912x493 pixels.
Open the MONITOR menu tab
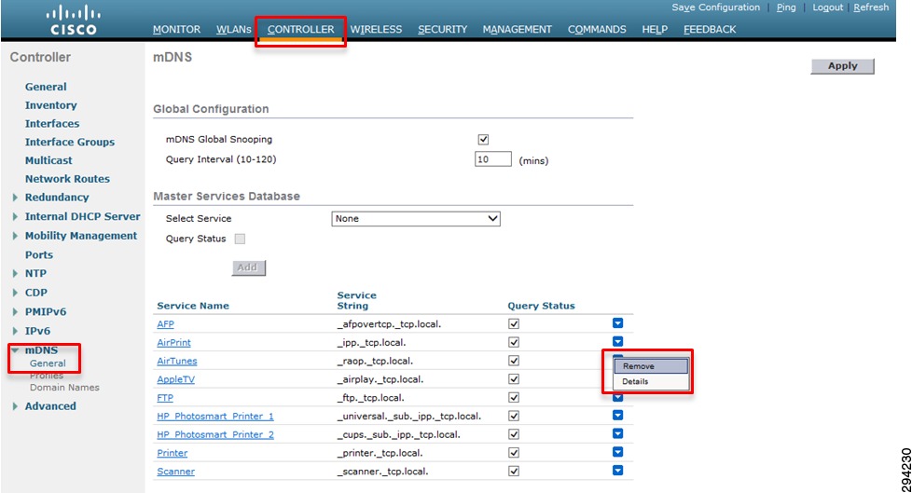point(176,29)
